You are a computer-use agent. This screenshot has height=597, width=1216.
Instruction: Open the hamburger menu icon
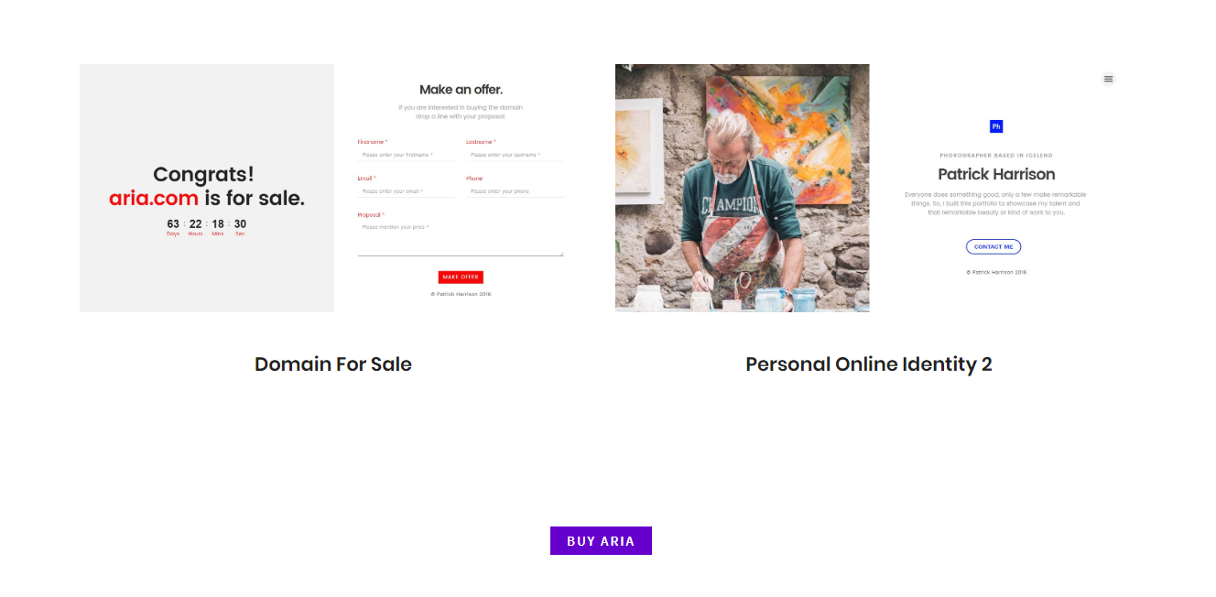click(x=1108, y=79)
